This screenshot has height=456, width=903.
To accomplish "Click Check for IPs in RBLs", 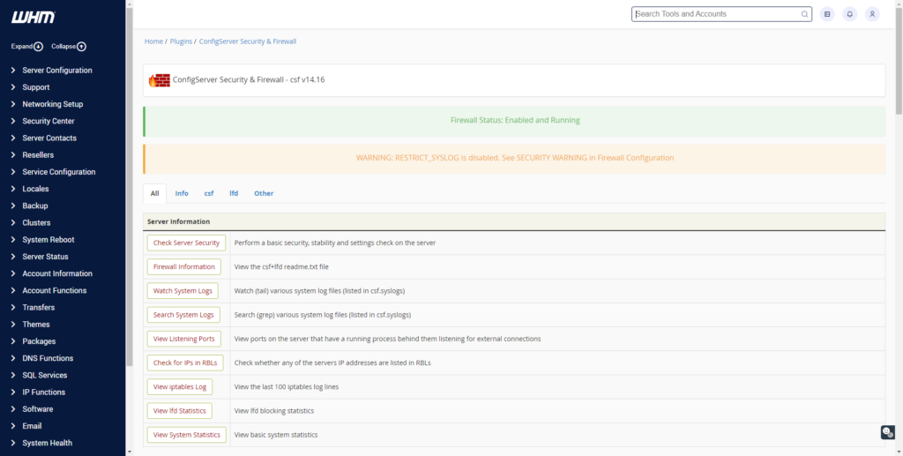I will coord(185,363).
